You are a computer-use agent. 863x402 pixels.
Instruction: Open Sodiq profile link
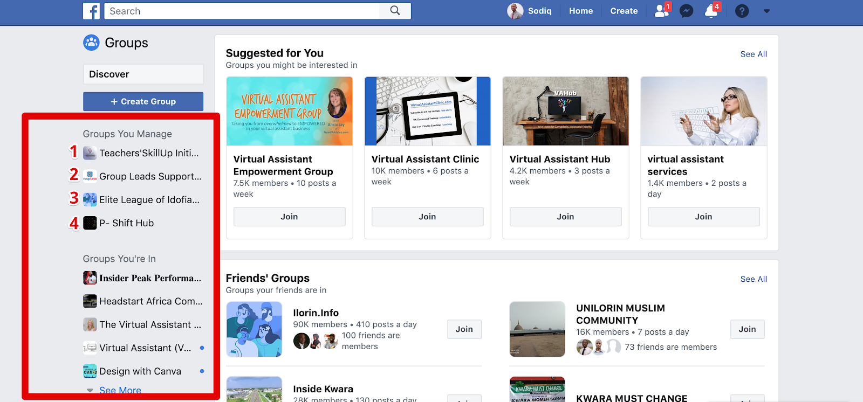(540, 11)
